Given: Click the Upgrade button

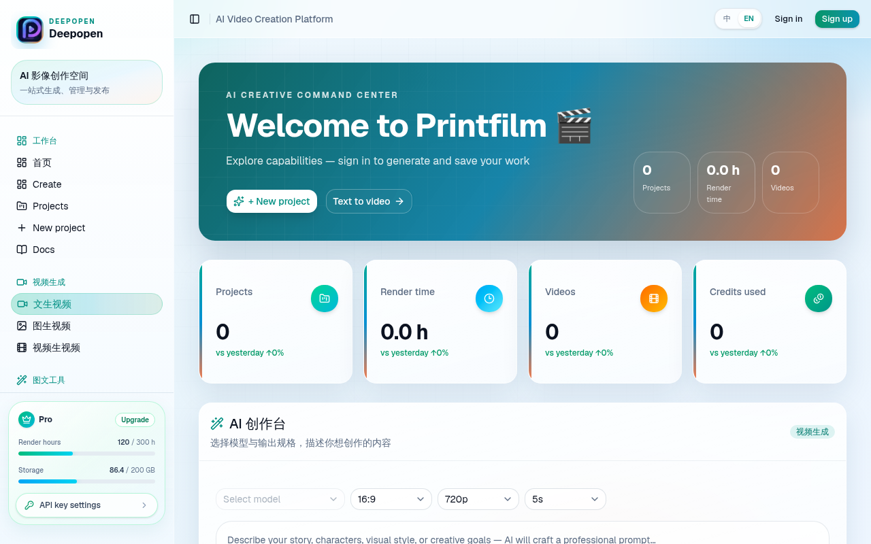Looking at the screenshot, I should click(x=135, y=420).
